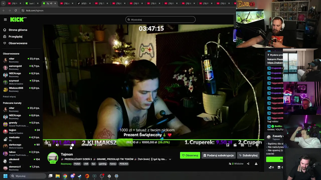Pause the stream video
This screenshot has height=180, width=321.
[50, 145]
